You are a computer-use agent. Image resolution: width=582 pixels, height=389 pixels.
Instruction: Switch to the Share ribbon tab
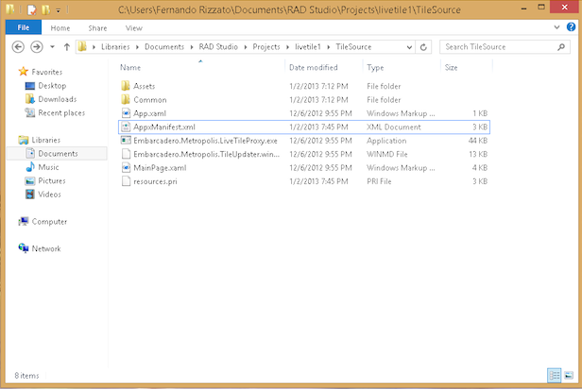[x=97, y=28]
